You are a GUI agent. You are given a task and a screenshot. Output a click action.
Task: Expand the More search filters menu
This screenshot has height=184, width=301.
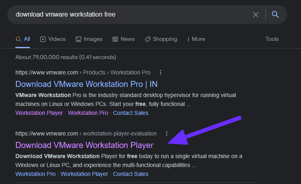(196, 39)
